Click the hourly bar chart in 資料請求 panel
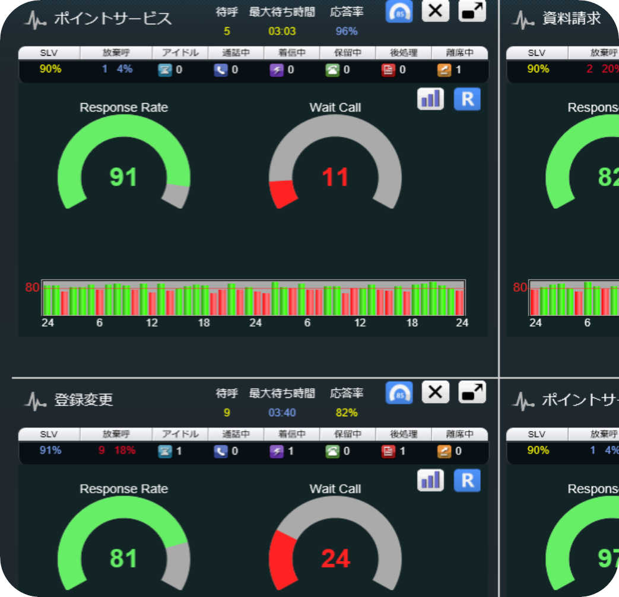This screenshot has height=597, width=619. point(574,298)
